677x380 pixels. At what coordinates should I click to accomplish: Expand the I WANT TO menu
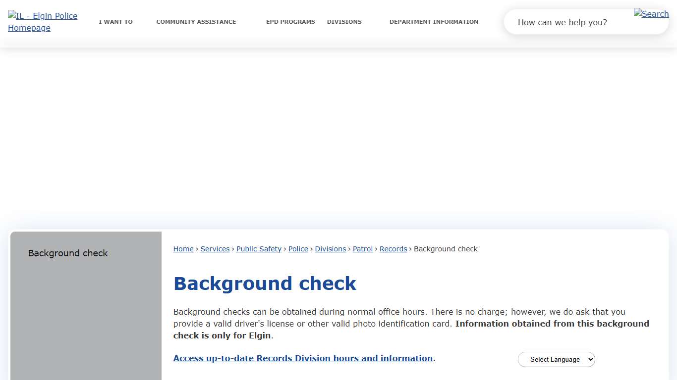point(115,22)
